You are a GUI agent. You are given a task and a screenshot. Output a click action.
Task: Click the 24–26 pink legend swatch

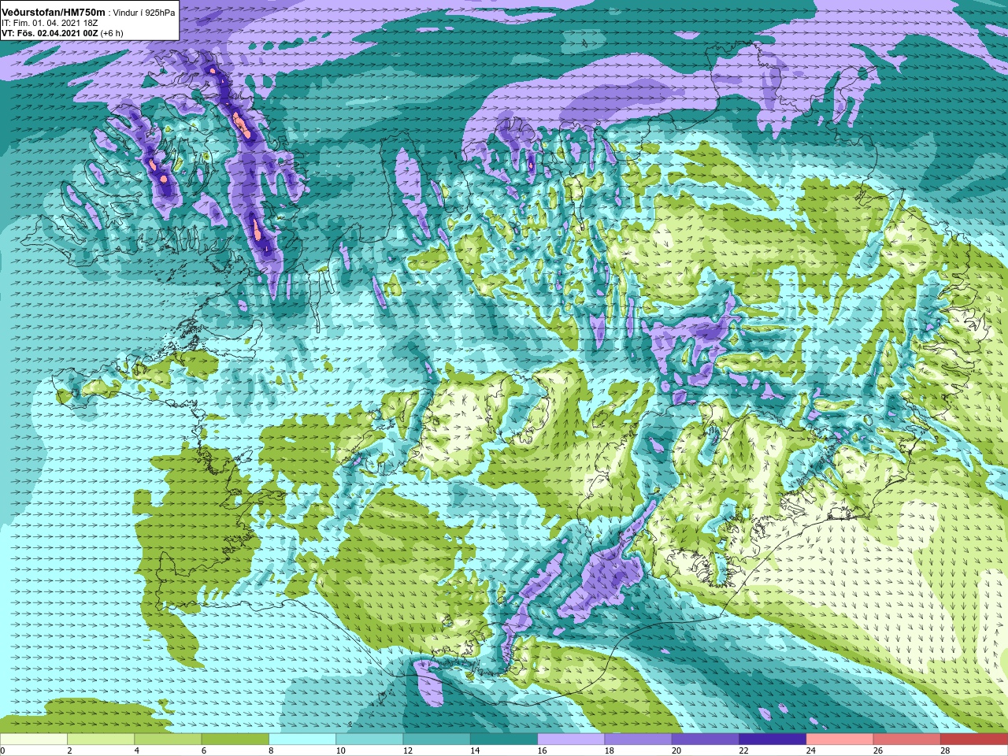839,739
